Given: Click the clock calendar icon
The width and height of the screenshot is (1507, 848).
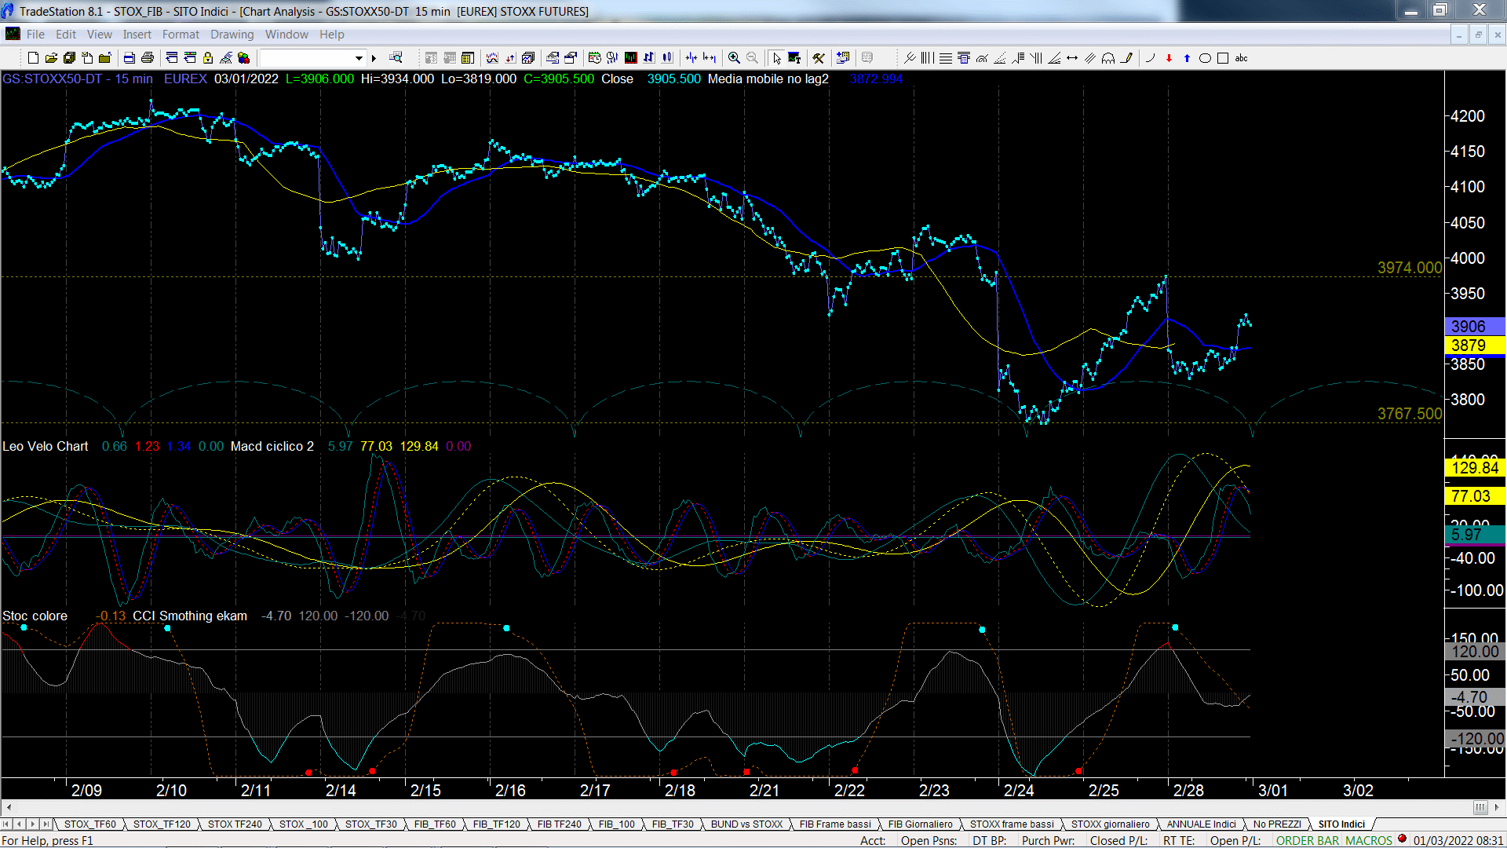Looking at the screenshot, I should (x=594, y=58).
